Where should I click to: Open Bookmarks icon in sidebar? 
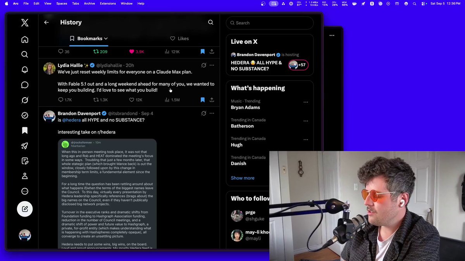[x=25, y=131]
